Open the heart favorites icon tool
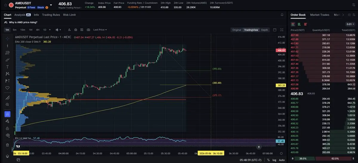 (7, 88)
